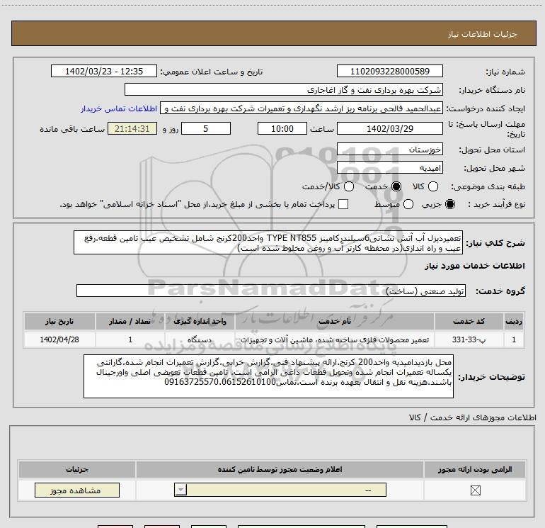
Task: Toggle the Islamic treasury payment checkbox
Action: [x=343, y=204]
